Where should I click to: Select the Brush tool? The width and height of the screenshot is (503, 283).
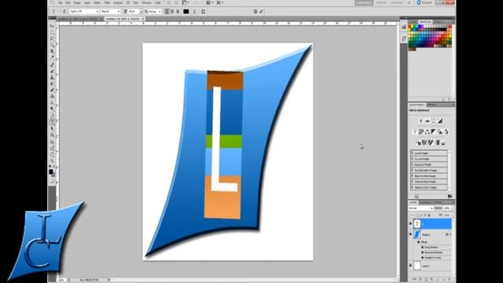pyautogui.click(x=53, y=71)
